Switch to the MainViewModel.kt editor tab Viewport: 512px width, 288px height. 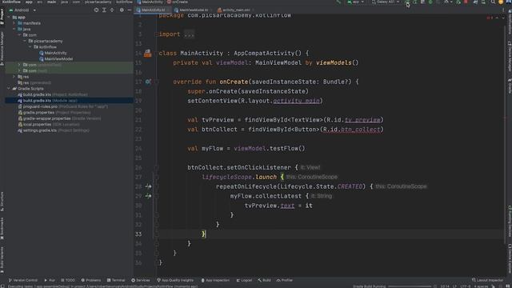tap(193, 10)
